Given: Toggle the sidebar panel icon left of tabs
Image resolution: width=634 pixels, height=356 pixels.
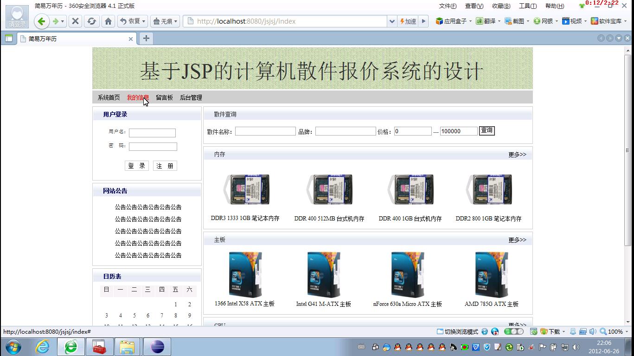Looking at the screenshot, I should [x=8, y=39].
